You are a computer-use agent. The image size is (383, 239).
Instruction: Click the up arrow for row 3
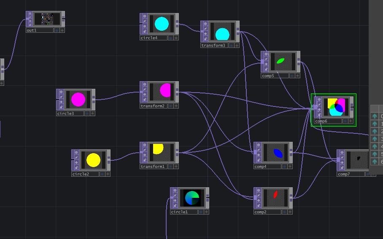[375, 139]
